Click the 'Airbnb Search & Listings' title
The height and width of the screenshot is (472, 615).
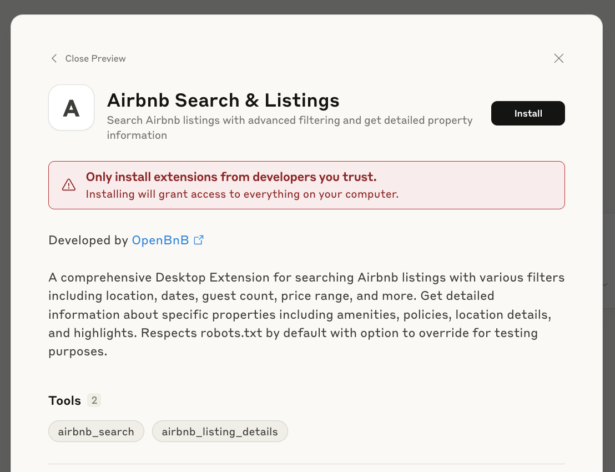point(223,100)
